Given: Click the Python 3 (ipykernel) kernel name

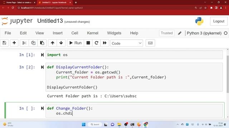Looking at the screenshot, I should tap(204, 33).
